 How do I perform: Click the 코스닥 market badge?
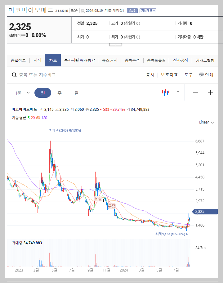pos(74,11)
